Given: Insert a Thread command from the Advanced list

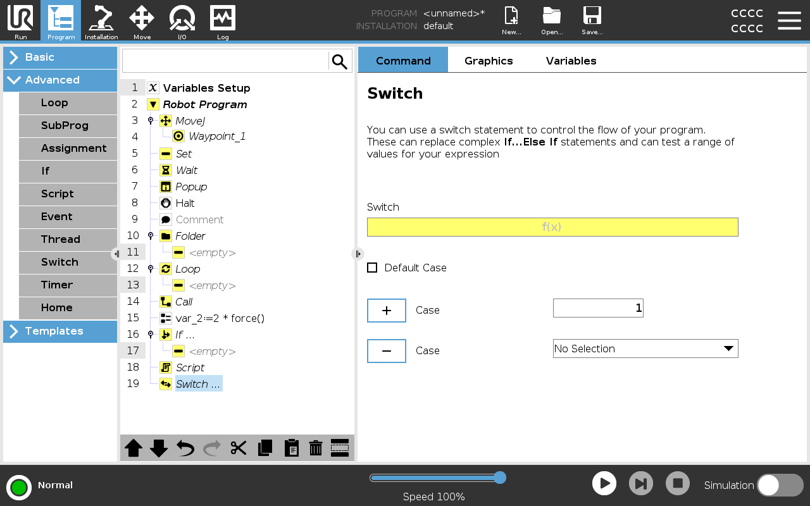Looking at the screenshot, I should point(68,240).
